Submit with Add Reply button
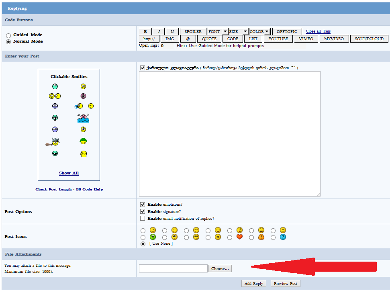This screenshot has width=390, height=301. (254, 284)
